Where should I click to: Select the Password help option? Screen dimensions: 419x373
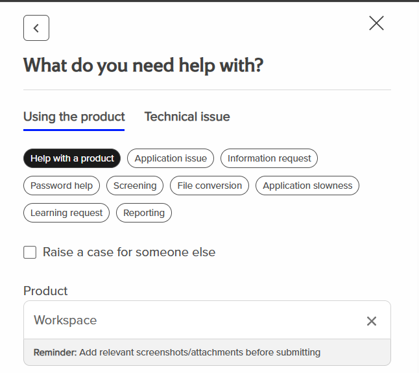pyautogui.click(x=62, y=186)
